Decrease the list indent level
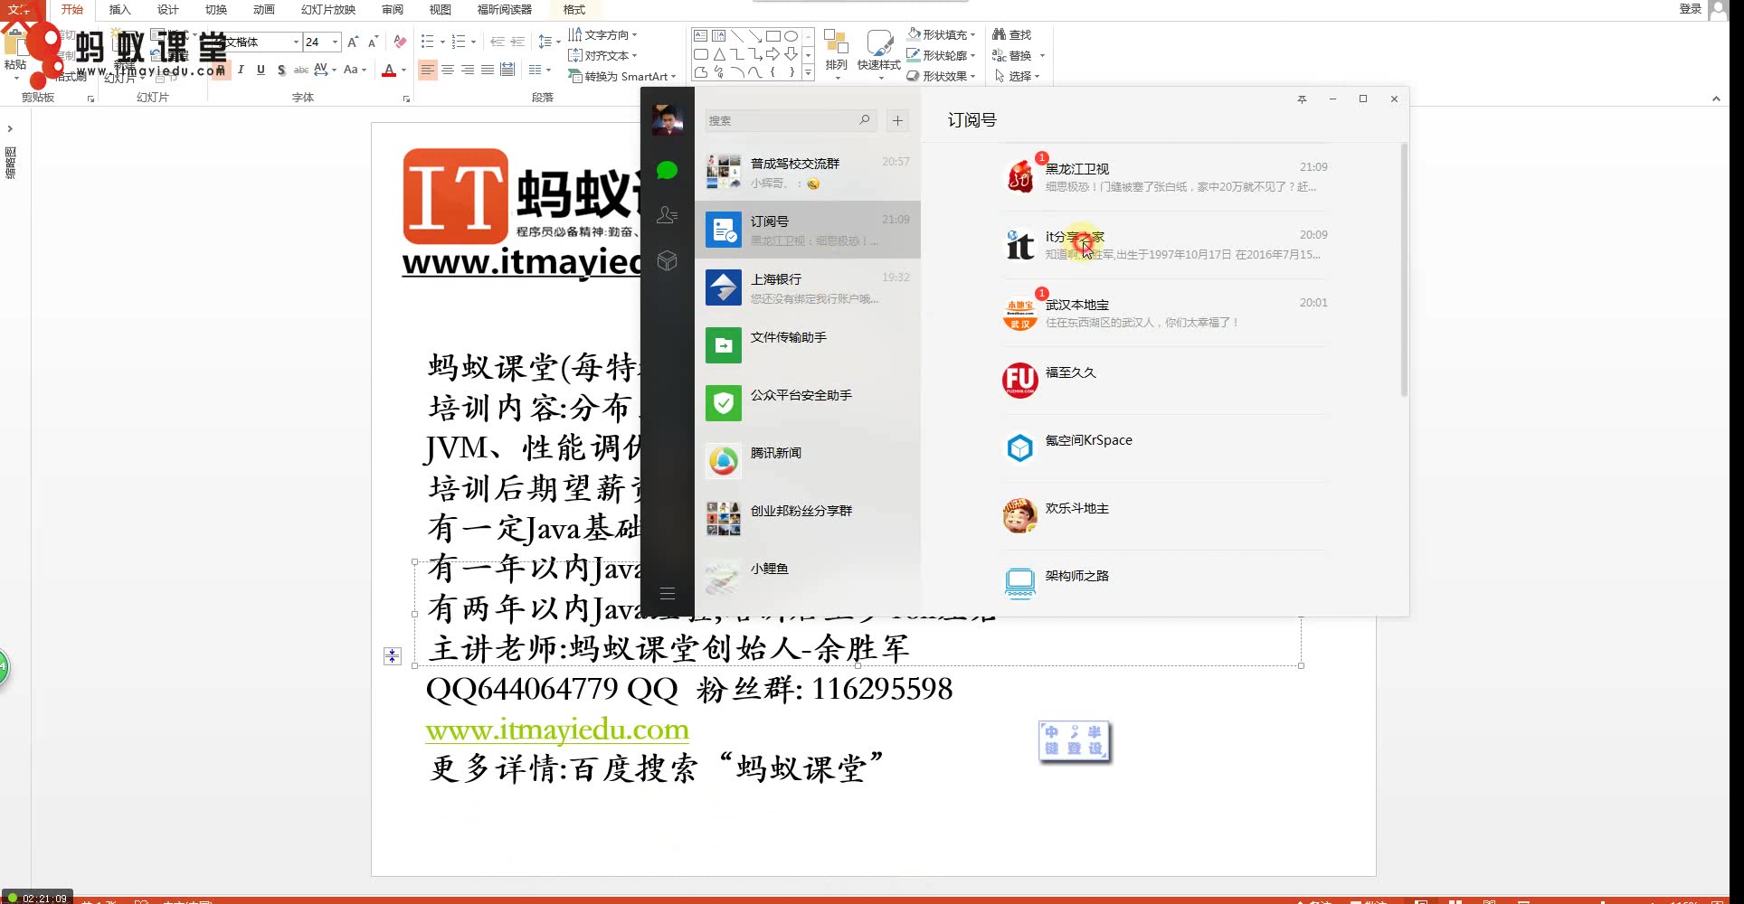Image resolution: width=1744 pixels, height=904 pixels. [497, 42]
